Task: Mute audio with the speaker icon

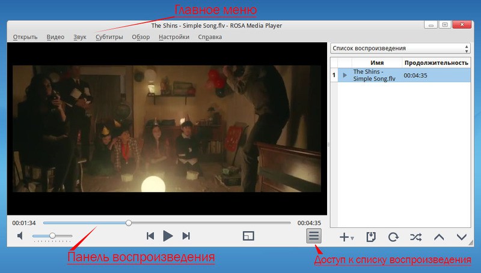Action: coord(20,236)
